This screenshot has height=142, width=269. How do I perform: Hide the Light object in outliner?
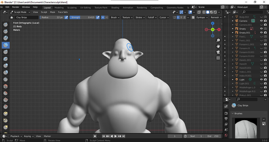261,79
